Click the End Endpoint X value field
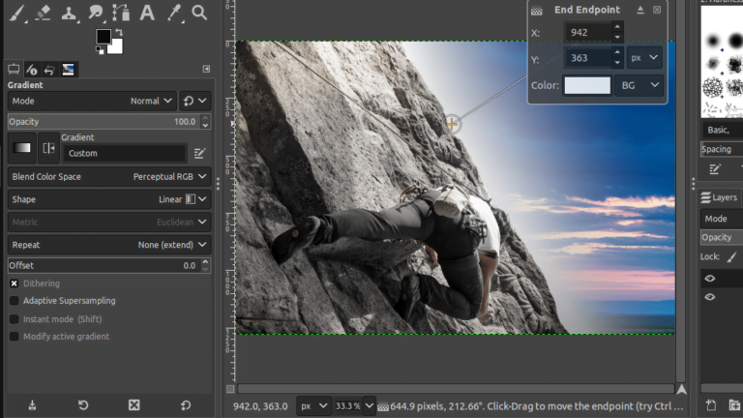The height and width of the screenshot is (418, 743). click(587, 32)
